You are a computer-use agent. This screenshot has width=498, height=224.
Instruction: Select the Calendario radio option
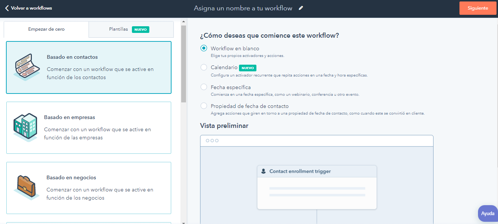click(204, 67)
